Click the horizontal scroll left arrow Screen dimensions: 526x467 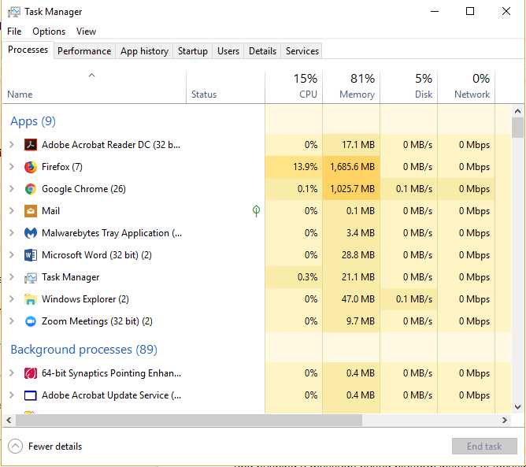pos(9,420)
